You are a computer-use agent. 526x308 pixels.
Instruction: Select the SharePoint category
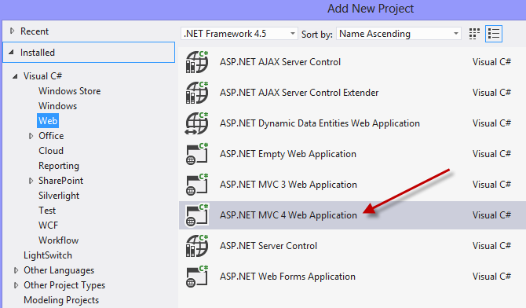click(60, 181)
